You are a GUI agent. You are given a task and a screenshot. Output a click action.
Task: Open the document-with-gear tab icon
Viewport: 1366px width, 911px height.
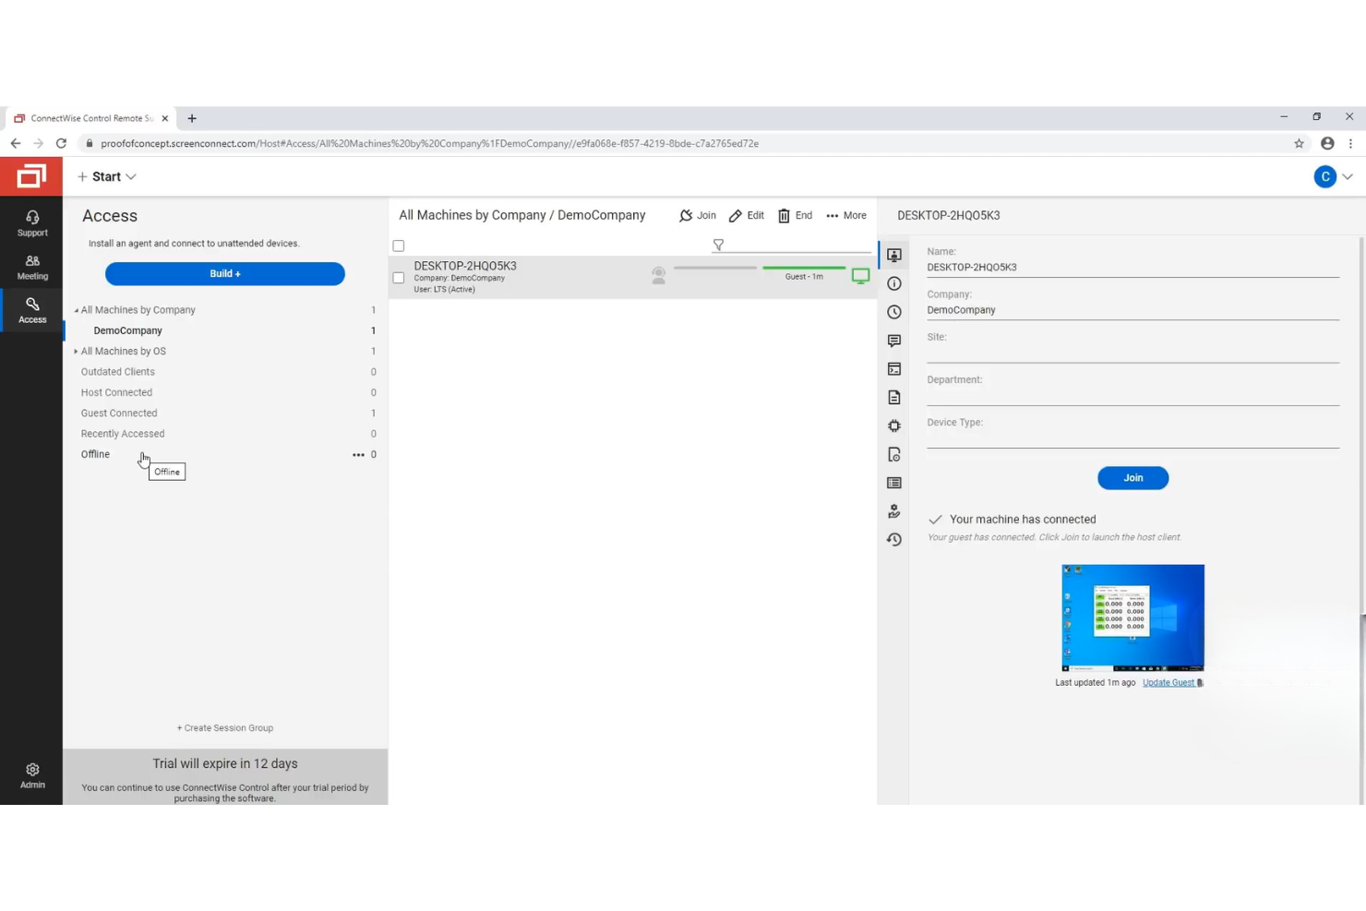click(894, 454)
